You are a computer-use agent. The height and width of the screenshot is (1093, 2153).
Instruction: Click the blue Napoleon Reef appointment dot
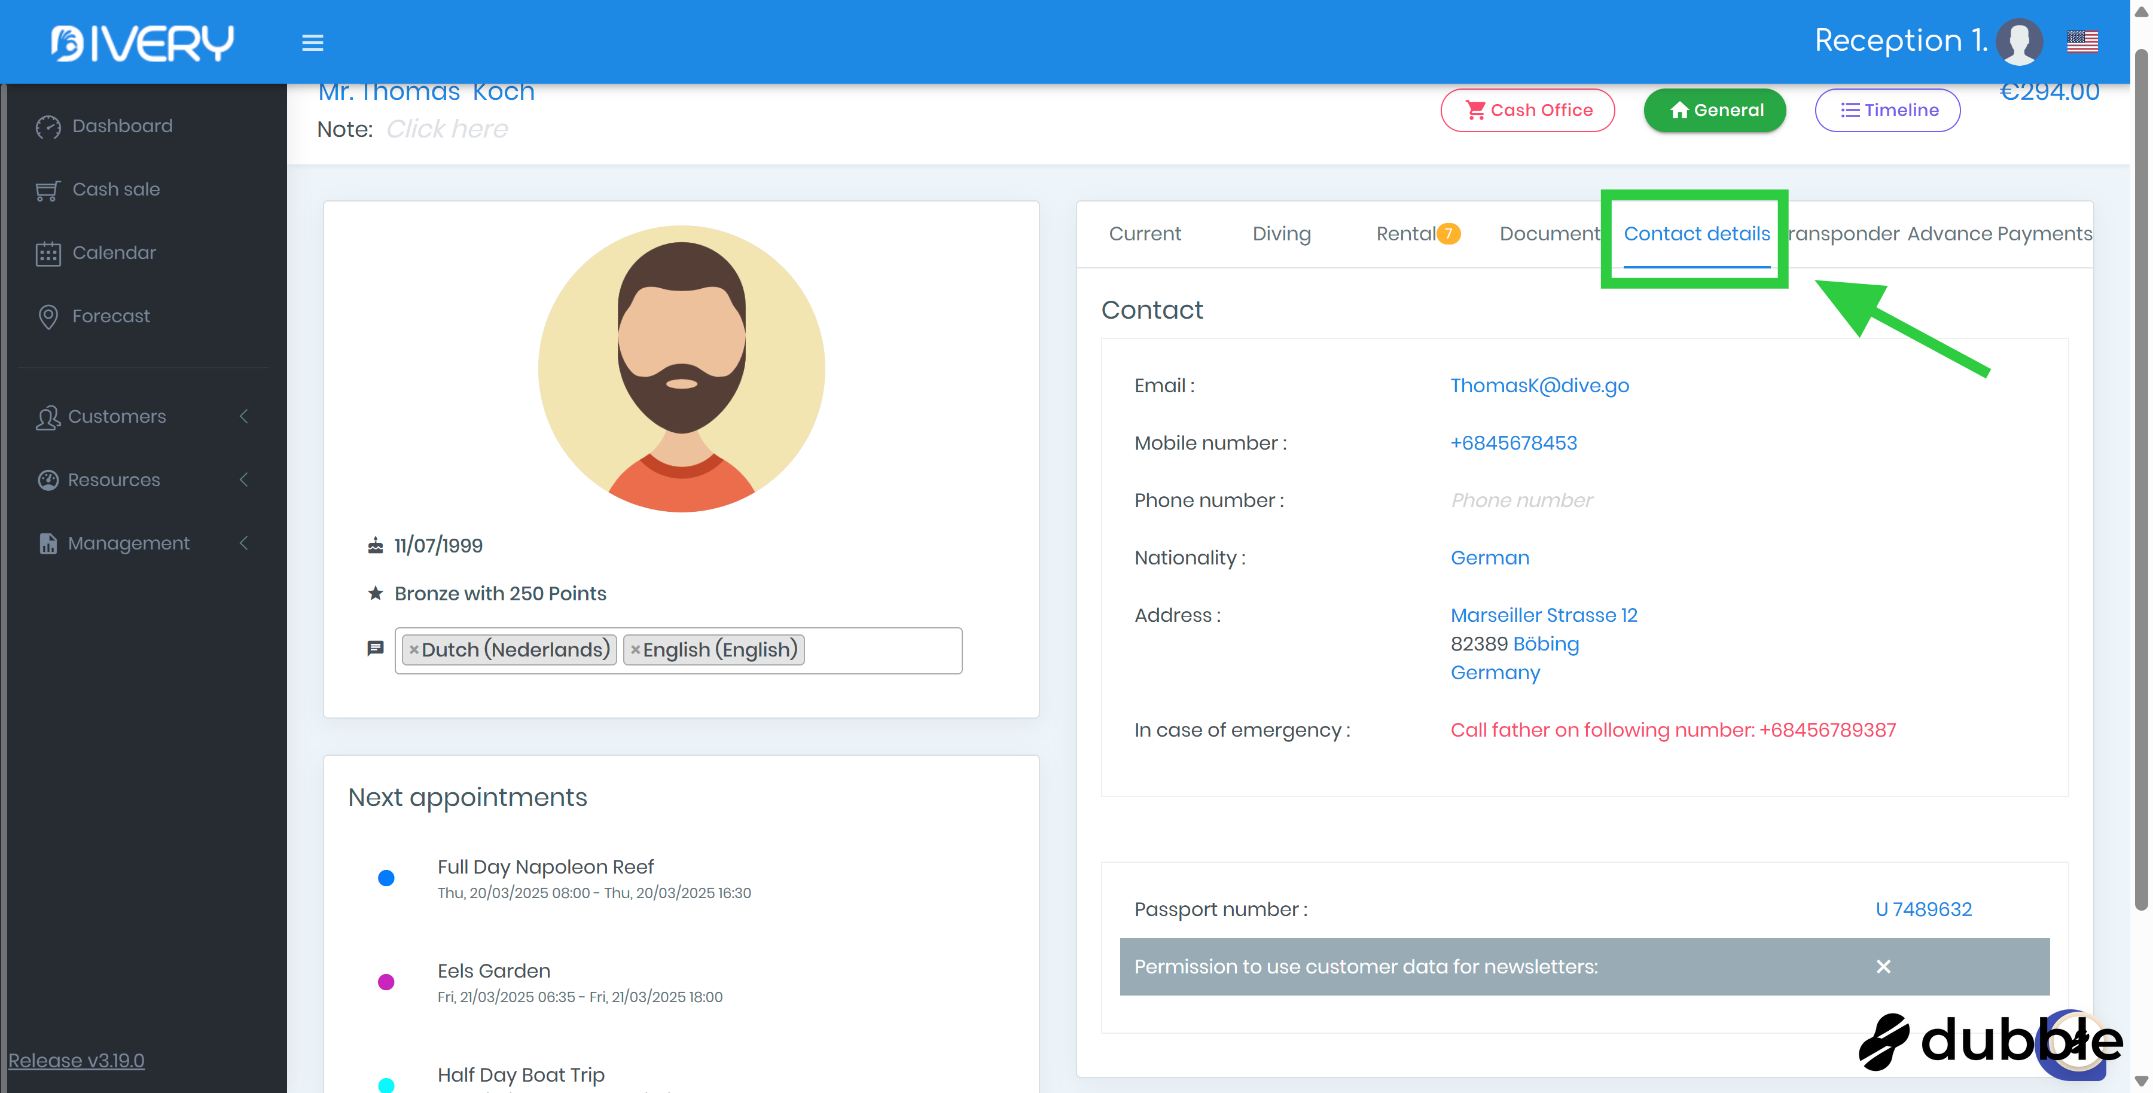[386, 878]
